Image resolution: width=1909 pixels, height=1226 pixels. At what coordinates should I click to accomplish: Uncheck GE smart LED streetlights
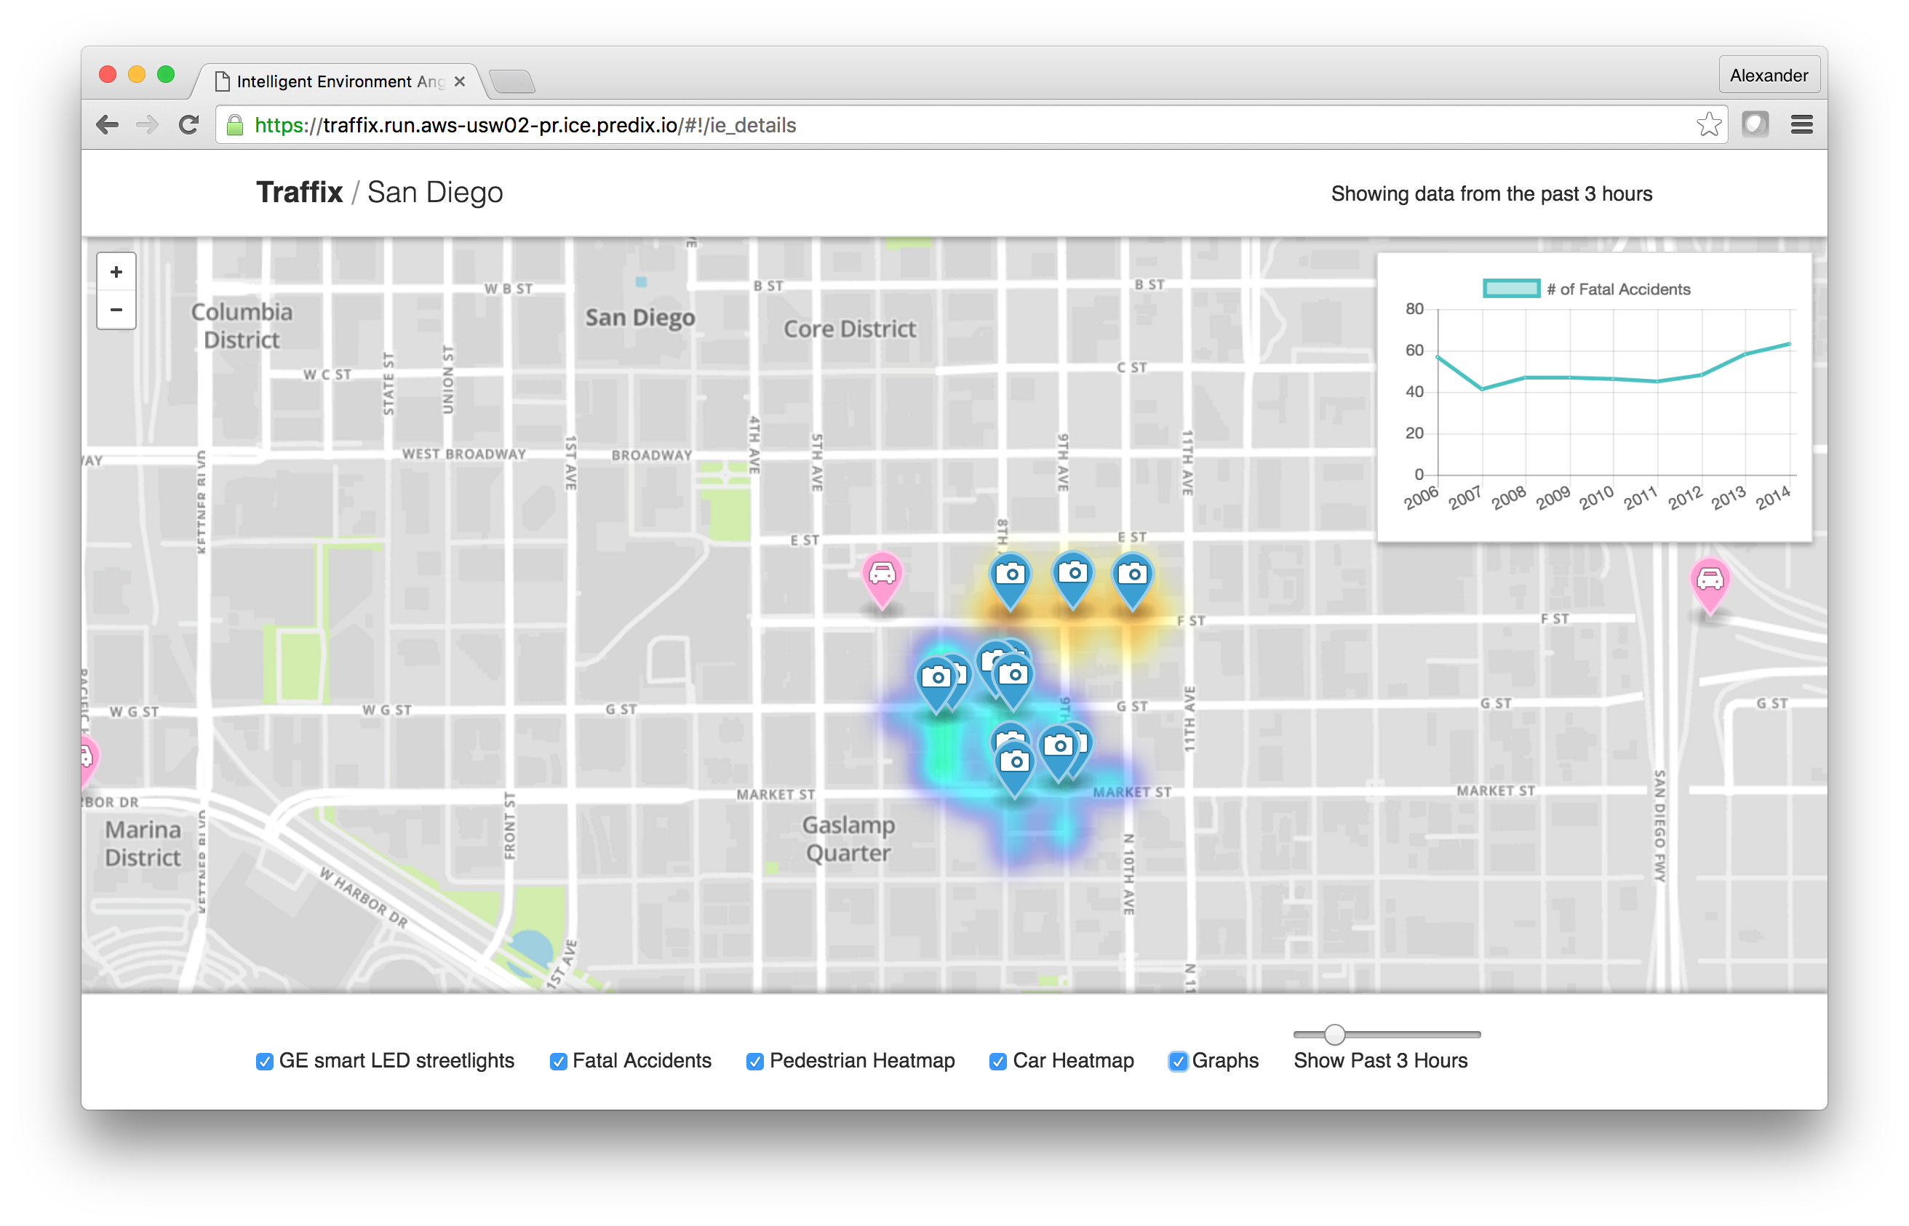tap(264, 1061)
